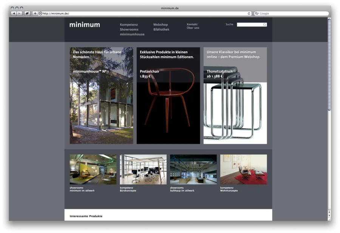This screenshot has height=233, width=340.
Task: Open the Google search magnifier dropdown
Action: point(257,13)
